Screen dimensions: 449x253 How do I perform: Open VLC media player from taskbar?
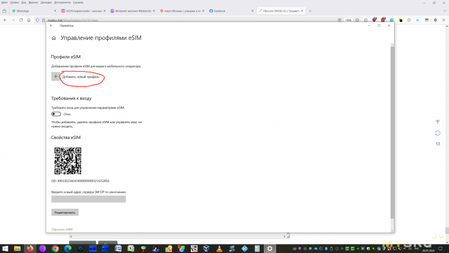219,249
